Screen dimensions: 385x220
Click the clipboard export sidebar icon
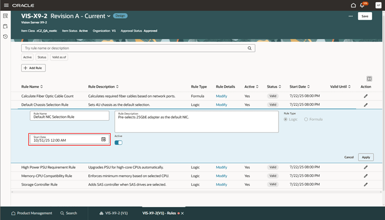point(5,26)
